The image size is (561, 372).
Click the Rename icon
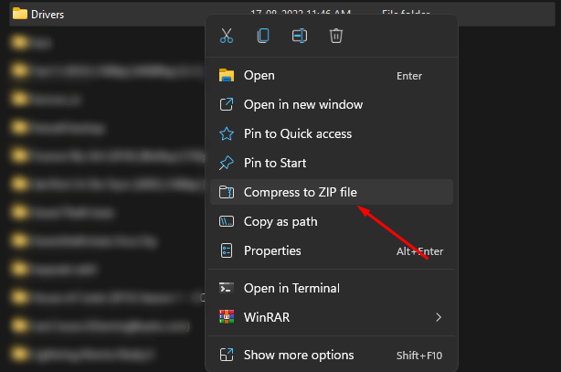click(300, 37)
